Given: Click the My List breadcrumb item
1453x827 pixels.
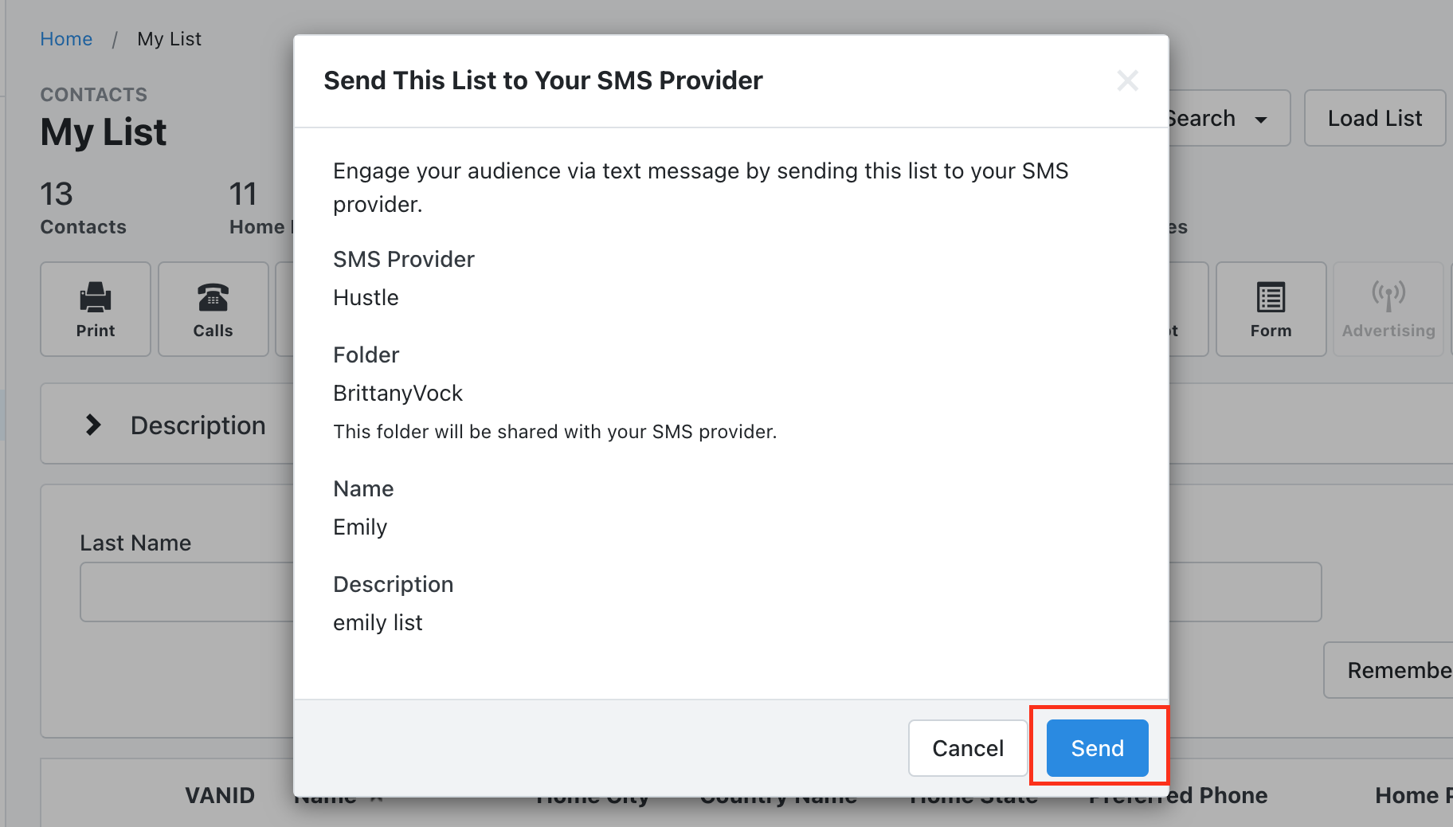Looking at the screenshot, I should click(x=169, y=39).
